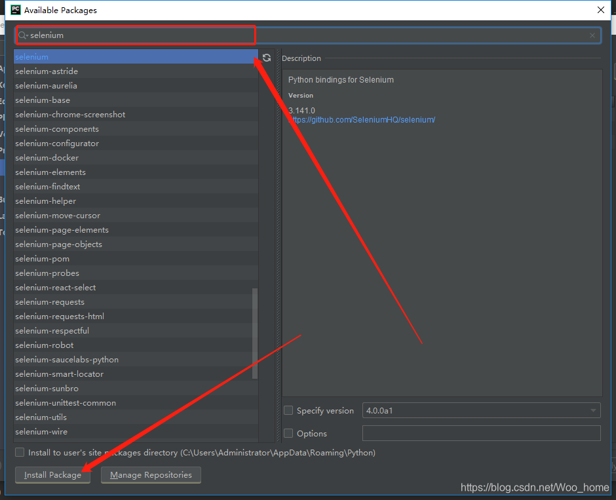The height and width of the screenshot is (500, 616).
Task: Select selenium-unittest-common package
Action: pos(136,402)
